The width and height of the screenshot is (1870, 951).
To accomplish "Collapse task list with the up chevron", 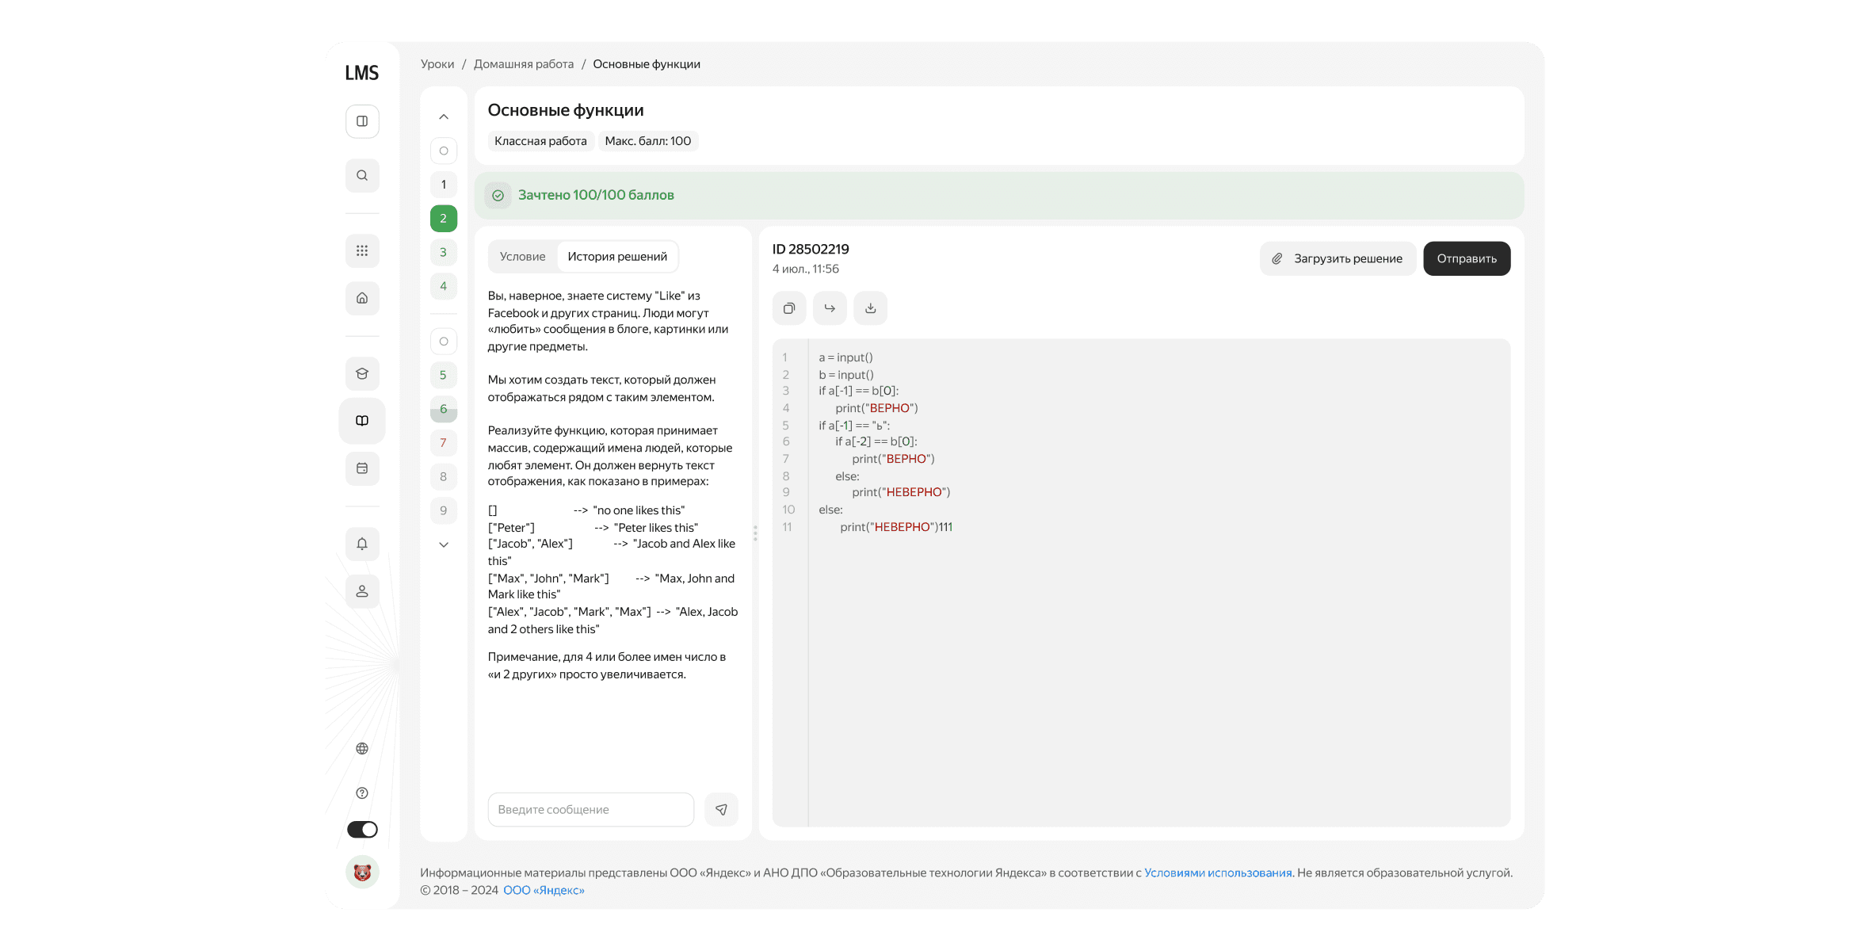I will click(444, 117).
